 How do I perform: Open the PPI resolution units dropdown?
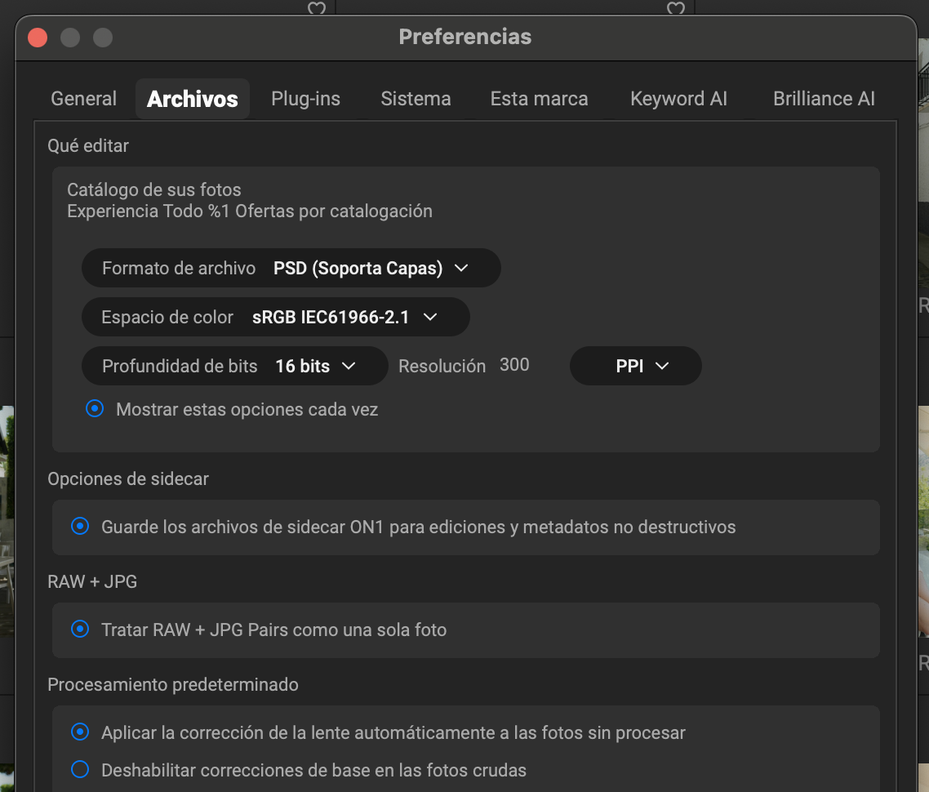coord(635,367)
